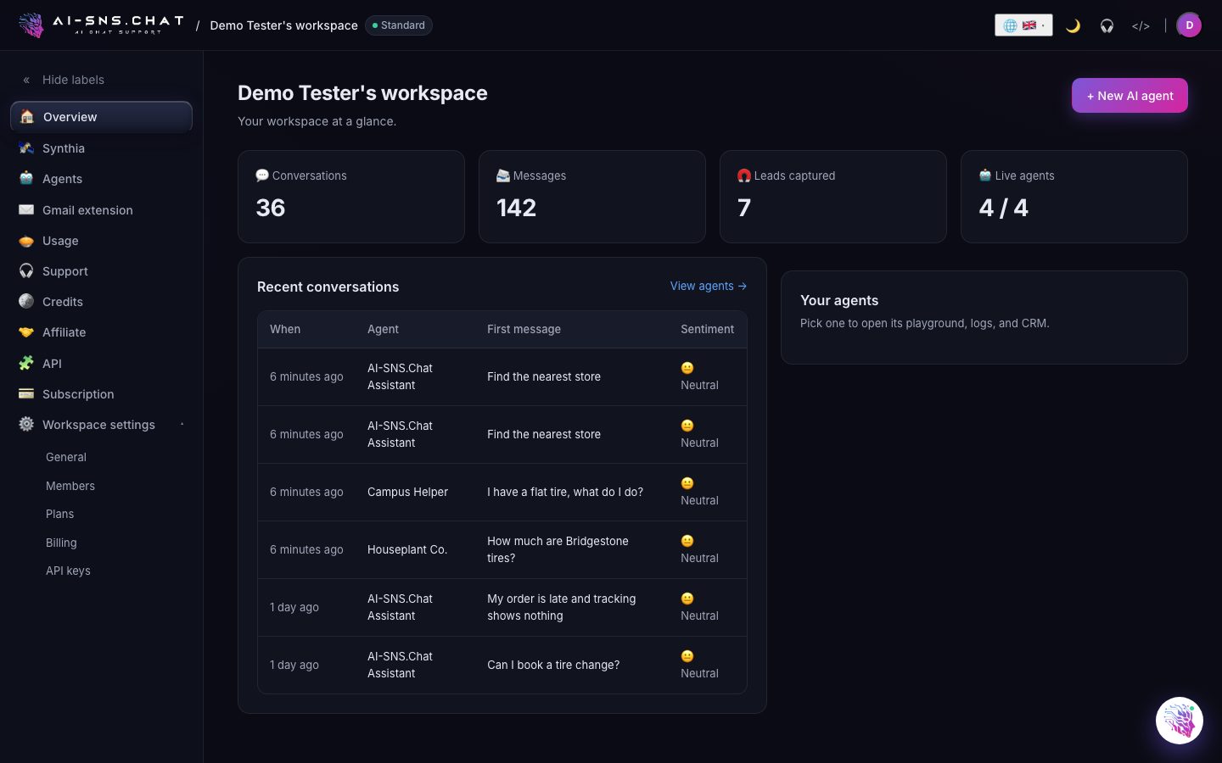This screenshot has height=763, width=1222.
Task: Click the Conversations speech bubble icon
Action: point(262,175)
